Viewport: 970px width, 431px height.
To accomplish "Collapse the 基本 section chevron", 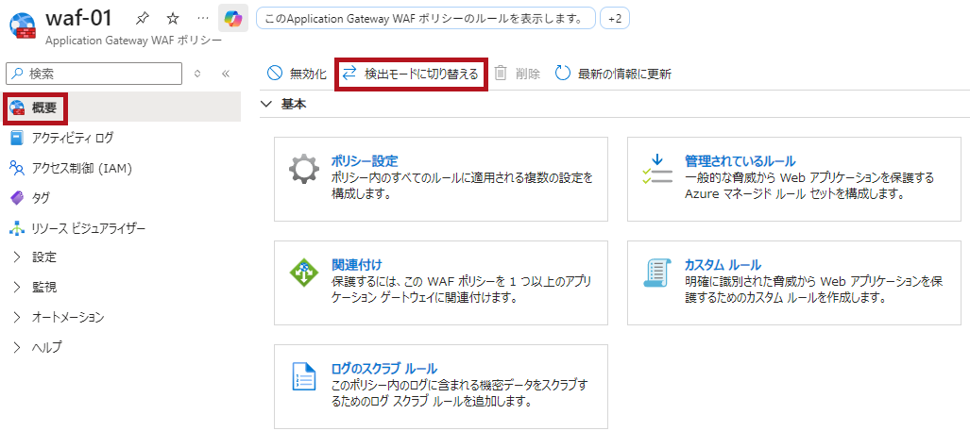I will pyautogui.click(x=266, y=105).
